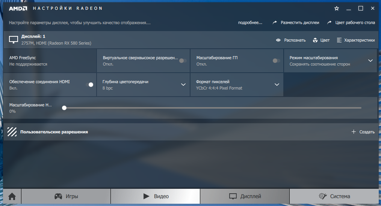Click Создать custom resolution
The height and width of the screenshot is (206, 381).
[x=363, y=132]
